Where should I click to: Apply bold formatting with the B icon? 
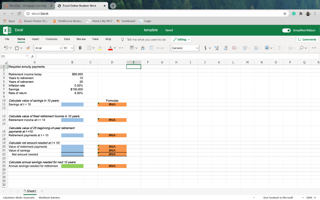pos(79,48)
